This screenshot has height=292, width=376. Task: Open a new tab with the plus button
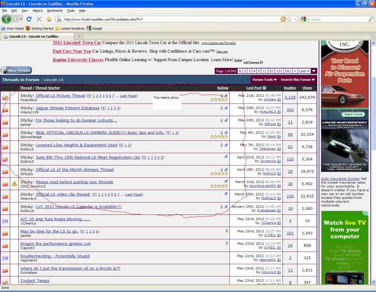78,36
